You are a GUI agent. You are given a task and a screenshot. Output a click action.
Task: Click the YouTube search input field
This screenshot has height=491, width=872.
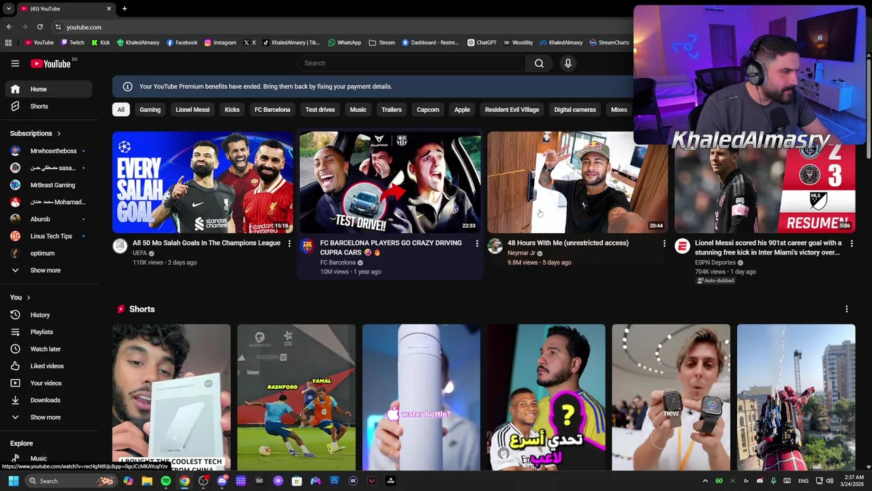pyautogui.click(x=411, y=63)
